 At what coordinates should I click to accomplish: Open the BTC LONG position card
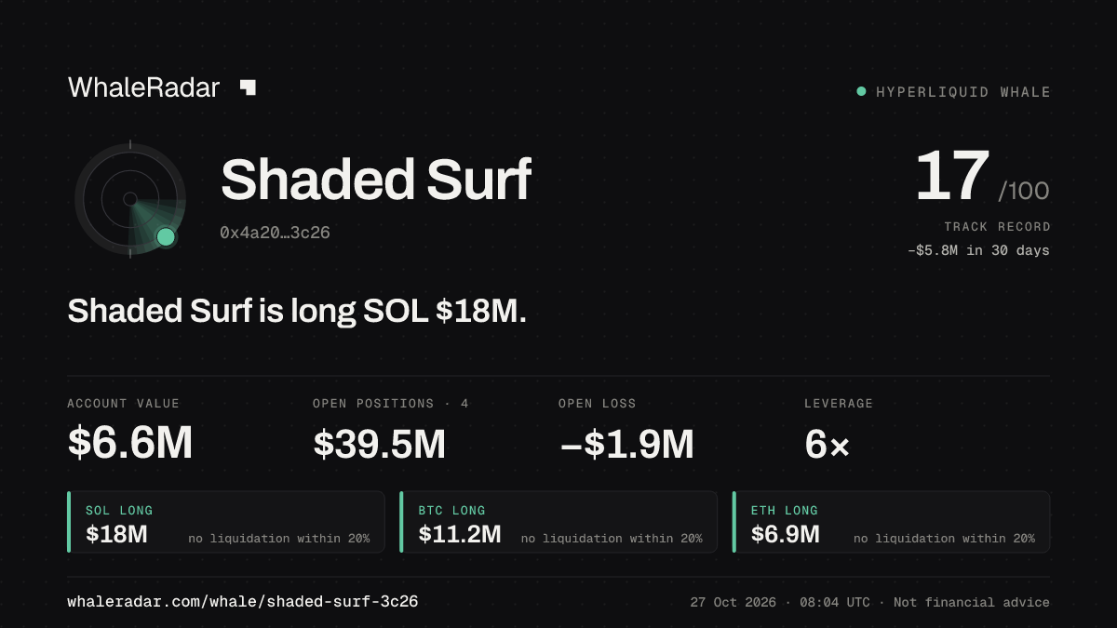point(558,522)
